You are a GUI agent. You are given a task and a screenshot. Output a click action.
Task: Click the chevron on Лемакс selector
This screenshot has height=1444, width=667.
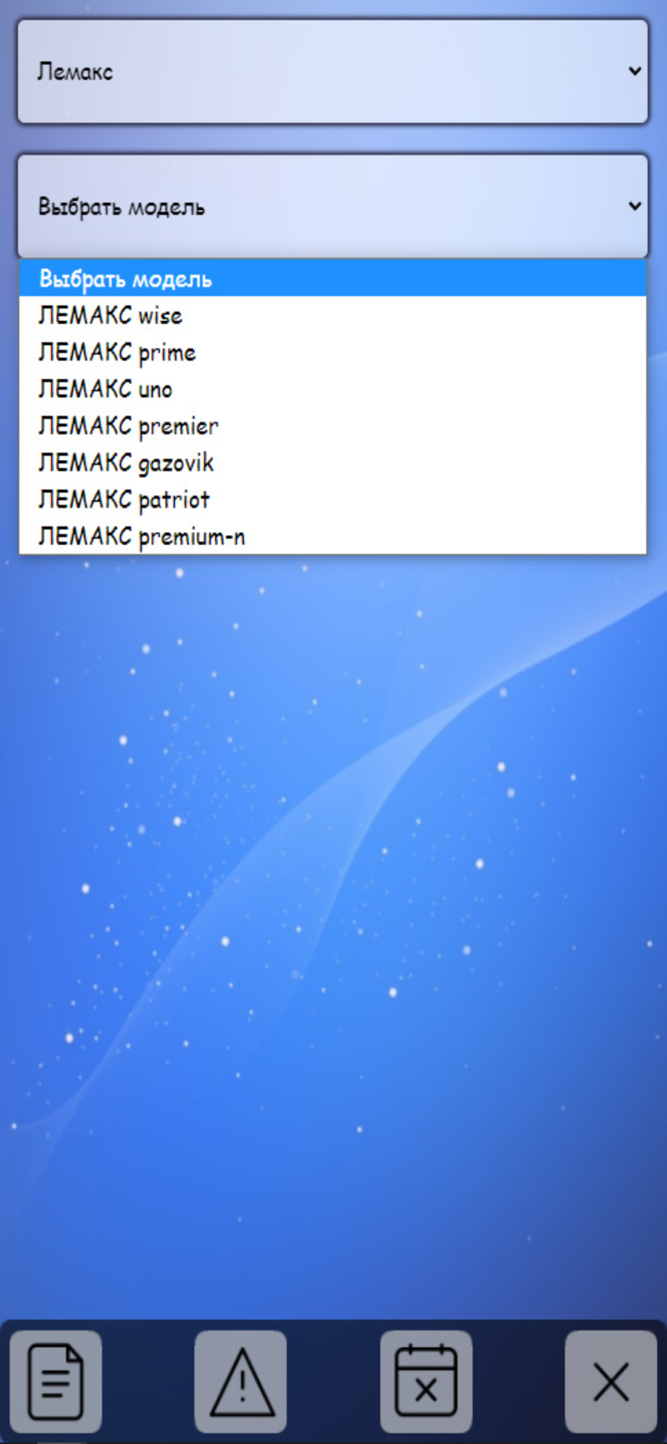click(x=635, y=71)
